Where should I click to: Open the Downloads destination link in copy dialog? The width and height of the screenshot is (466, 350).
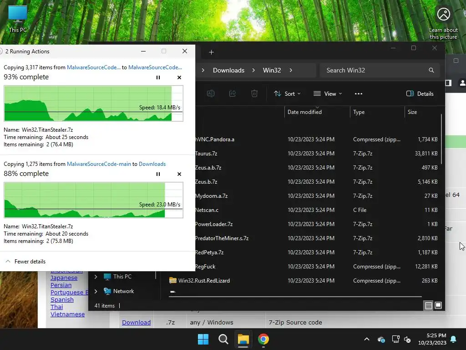[152, 164]
